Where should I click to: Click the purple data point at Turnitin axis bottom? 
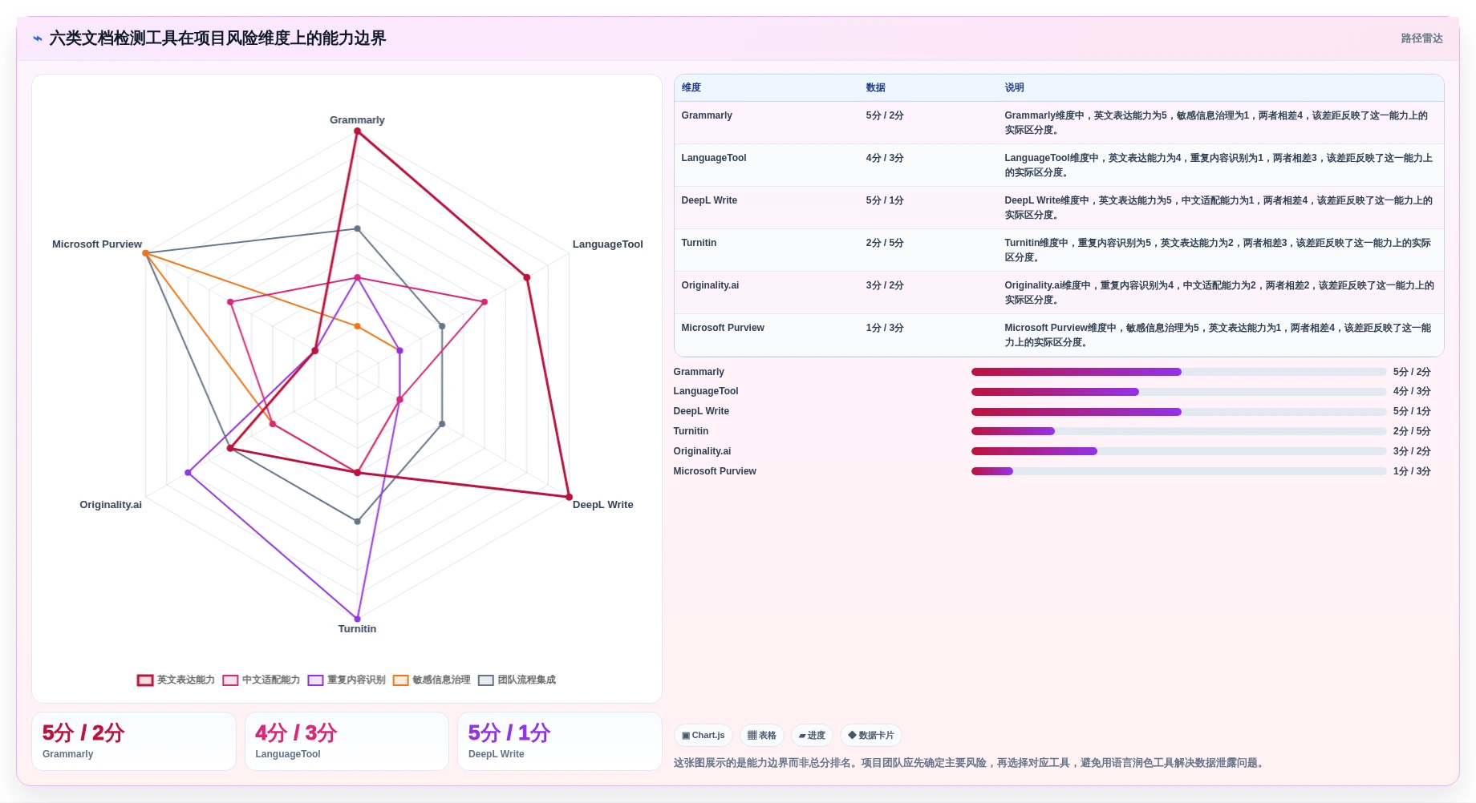point(357,619)
